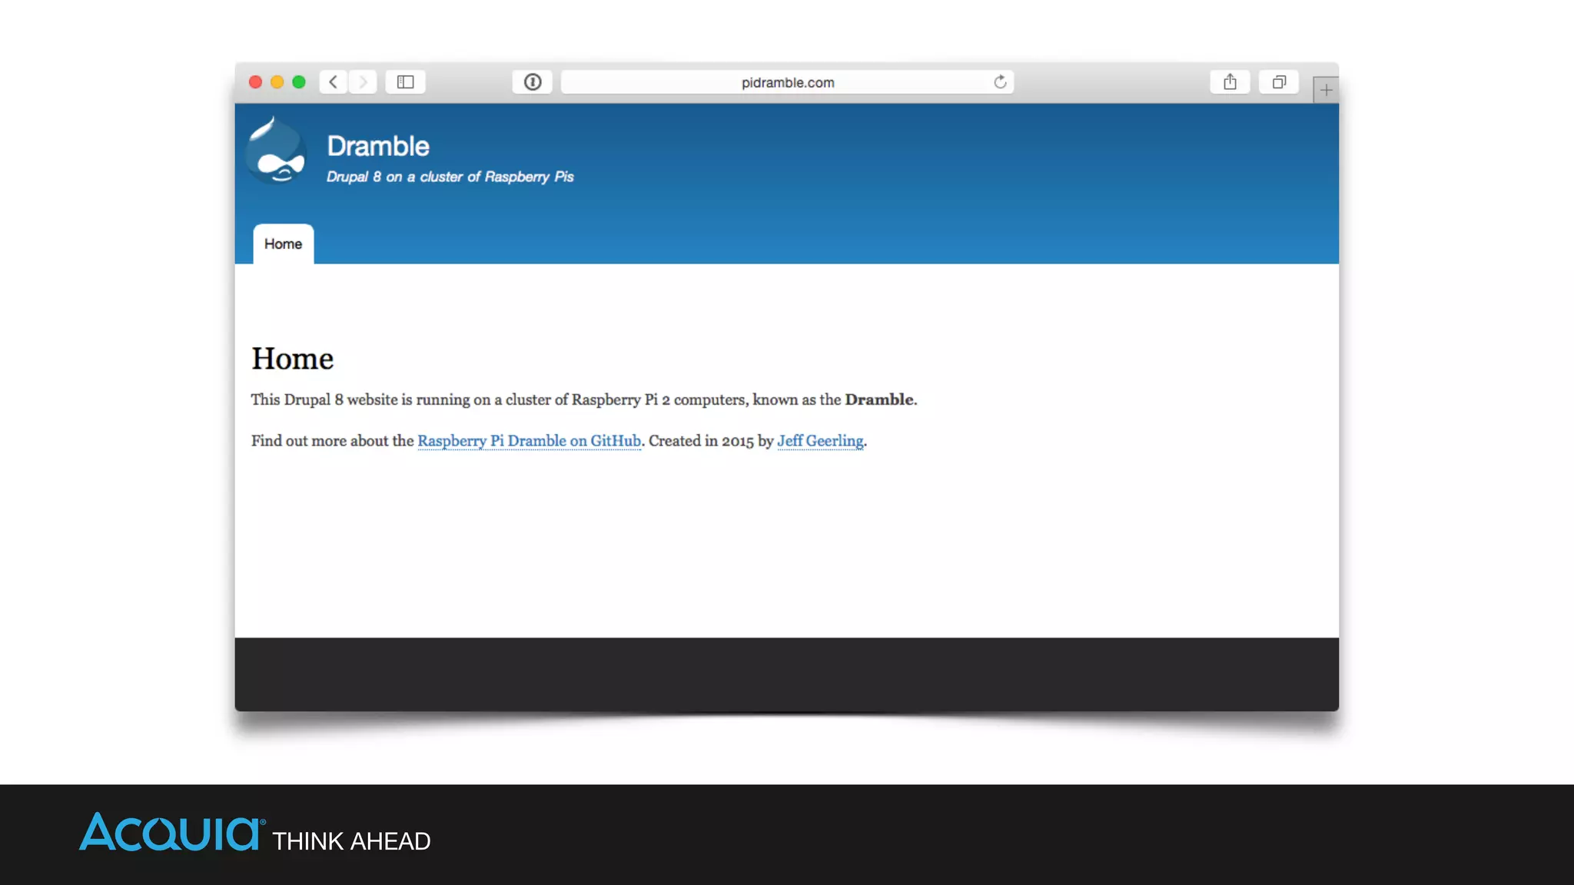
Task: Open the Share sheet icon
Action: [1230, 82]
